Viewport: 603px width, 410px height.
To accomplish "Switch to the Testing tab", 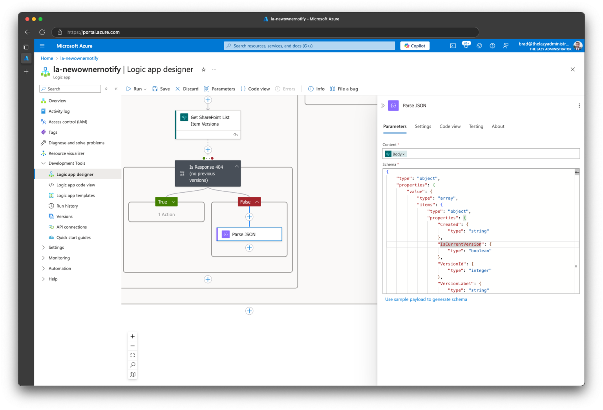I will coord(476,126).
